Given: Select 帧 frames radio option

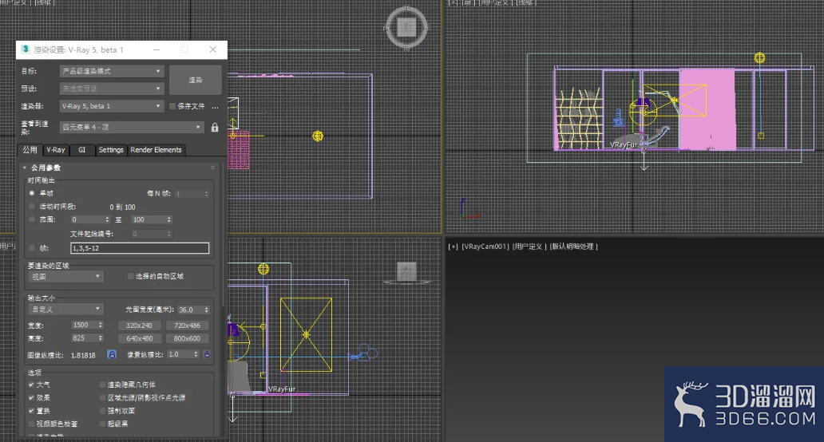Looking at the screenshot, I should (x=32, y=248).
